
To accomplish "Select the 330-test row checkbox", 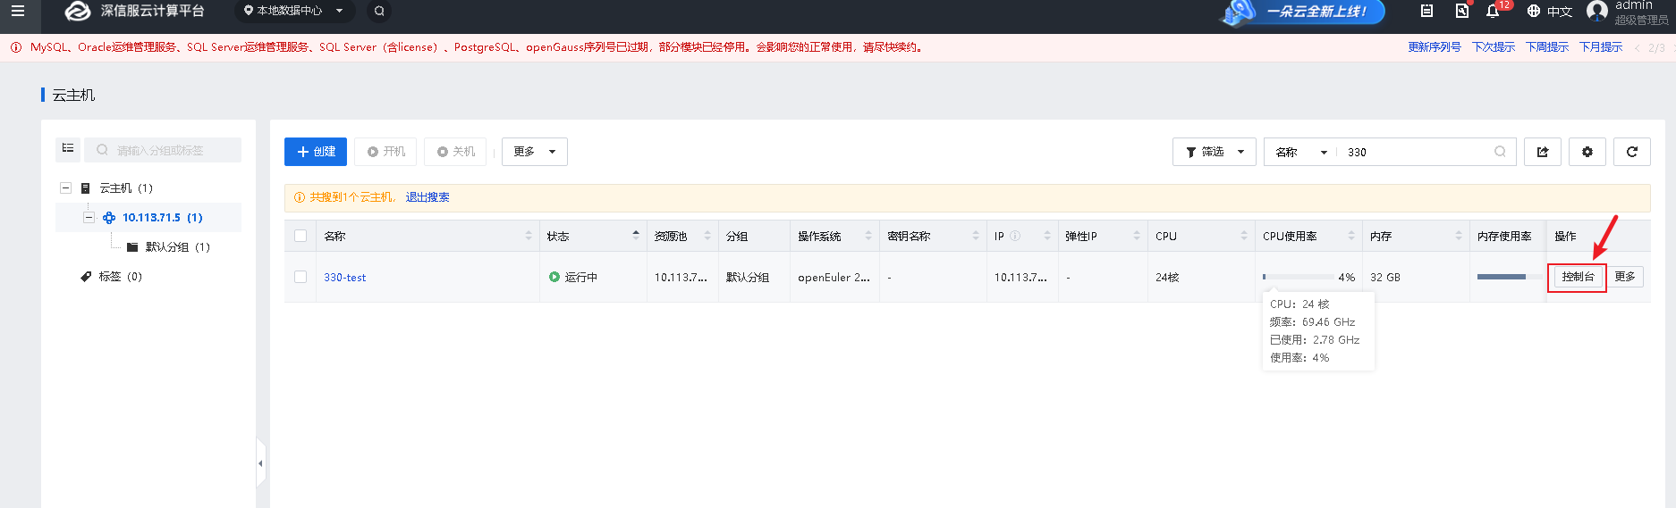I will [x=300, y=277].
